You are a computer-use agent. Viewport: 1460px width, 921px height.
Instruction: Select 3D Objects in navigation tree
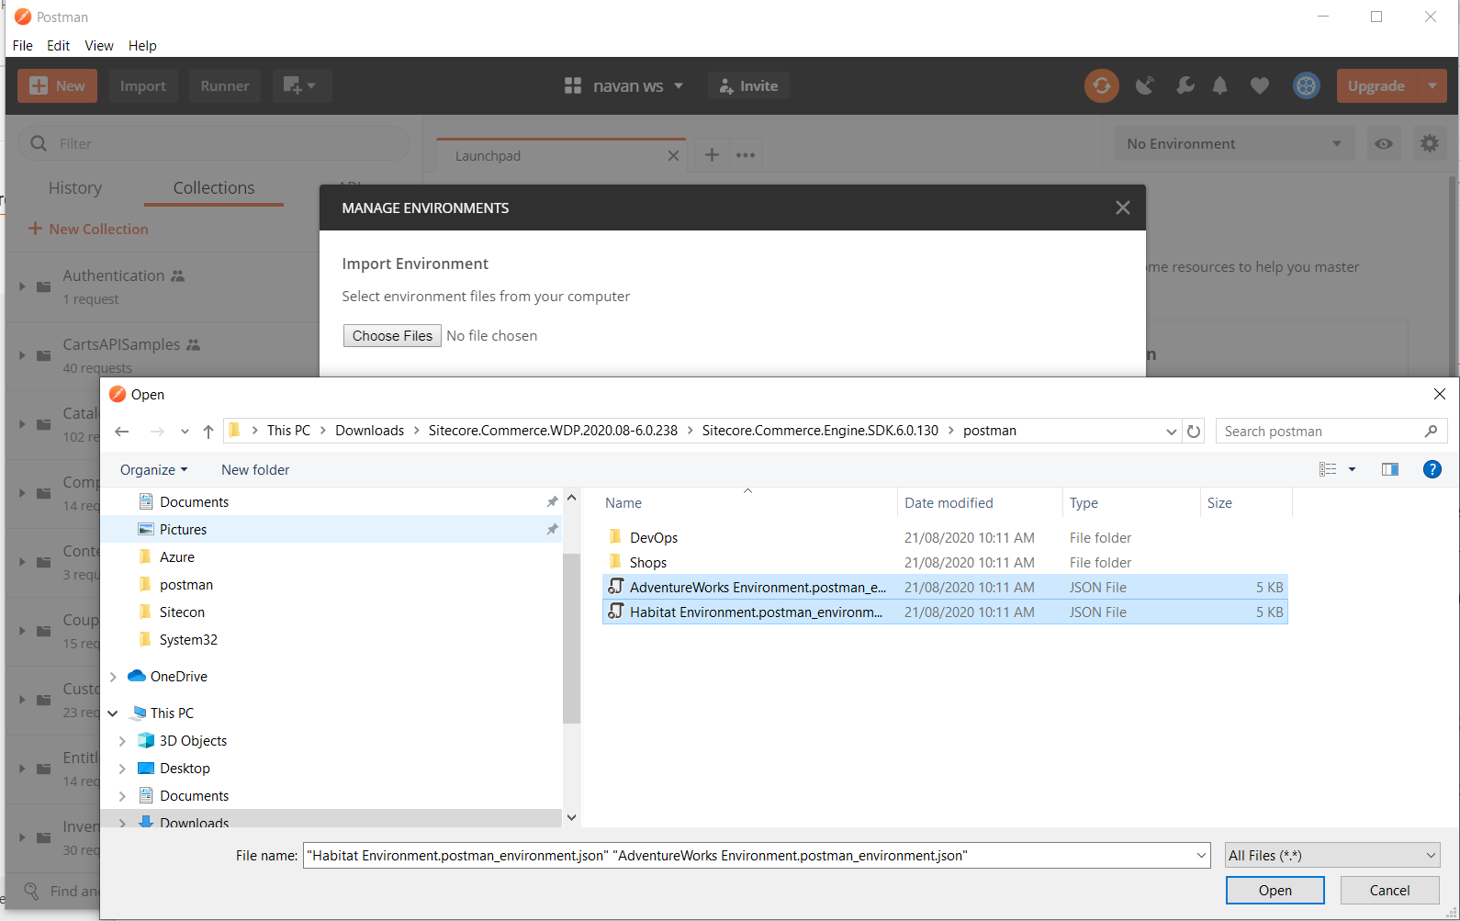[193, 740]
